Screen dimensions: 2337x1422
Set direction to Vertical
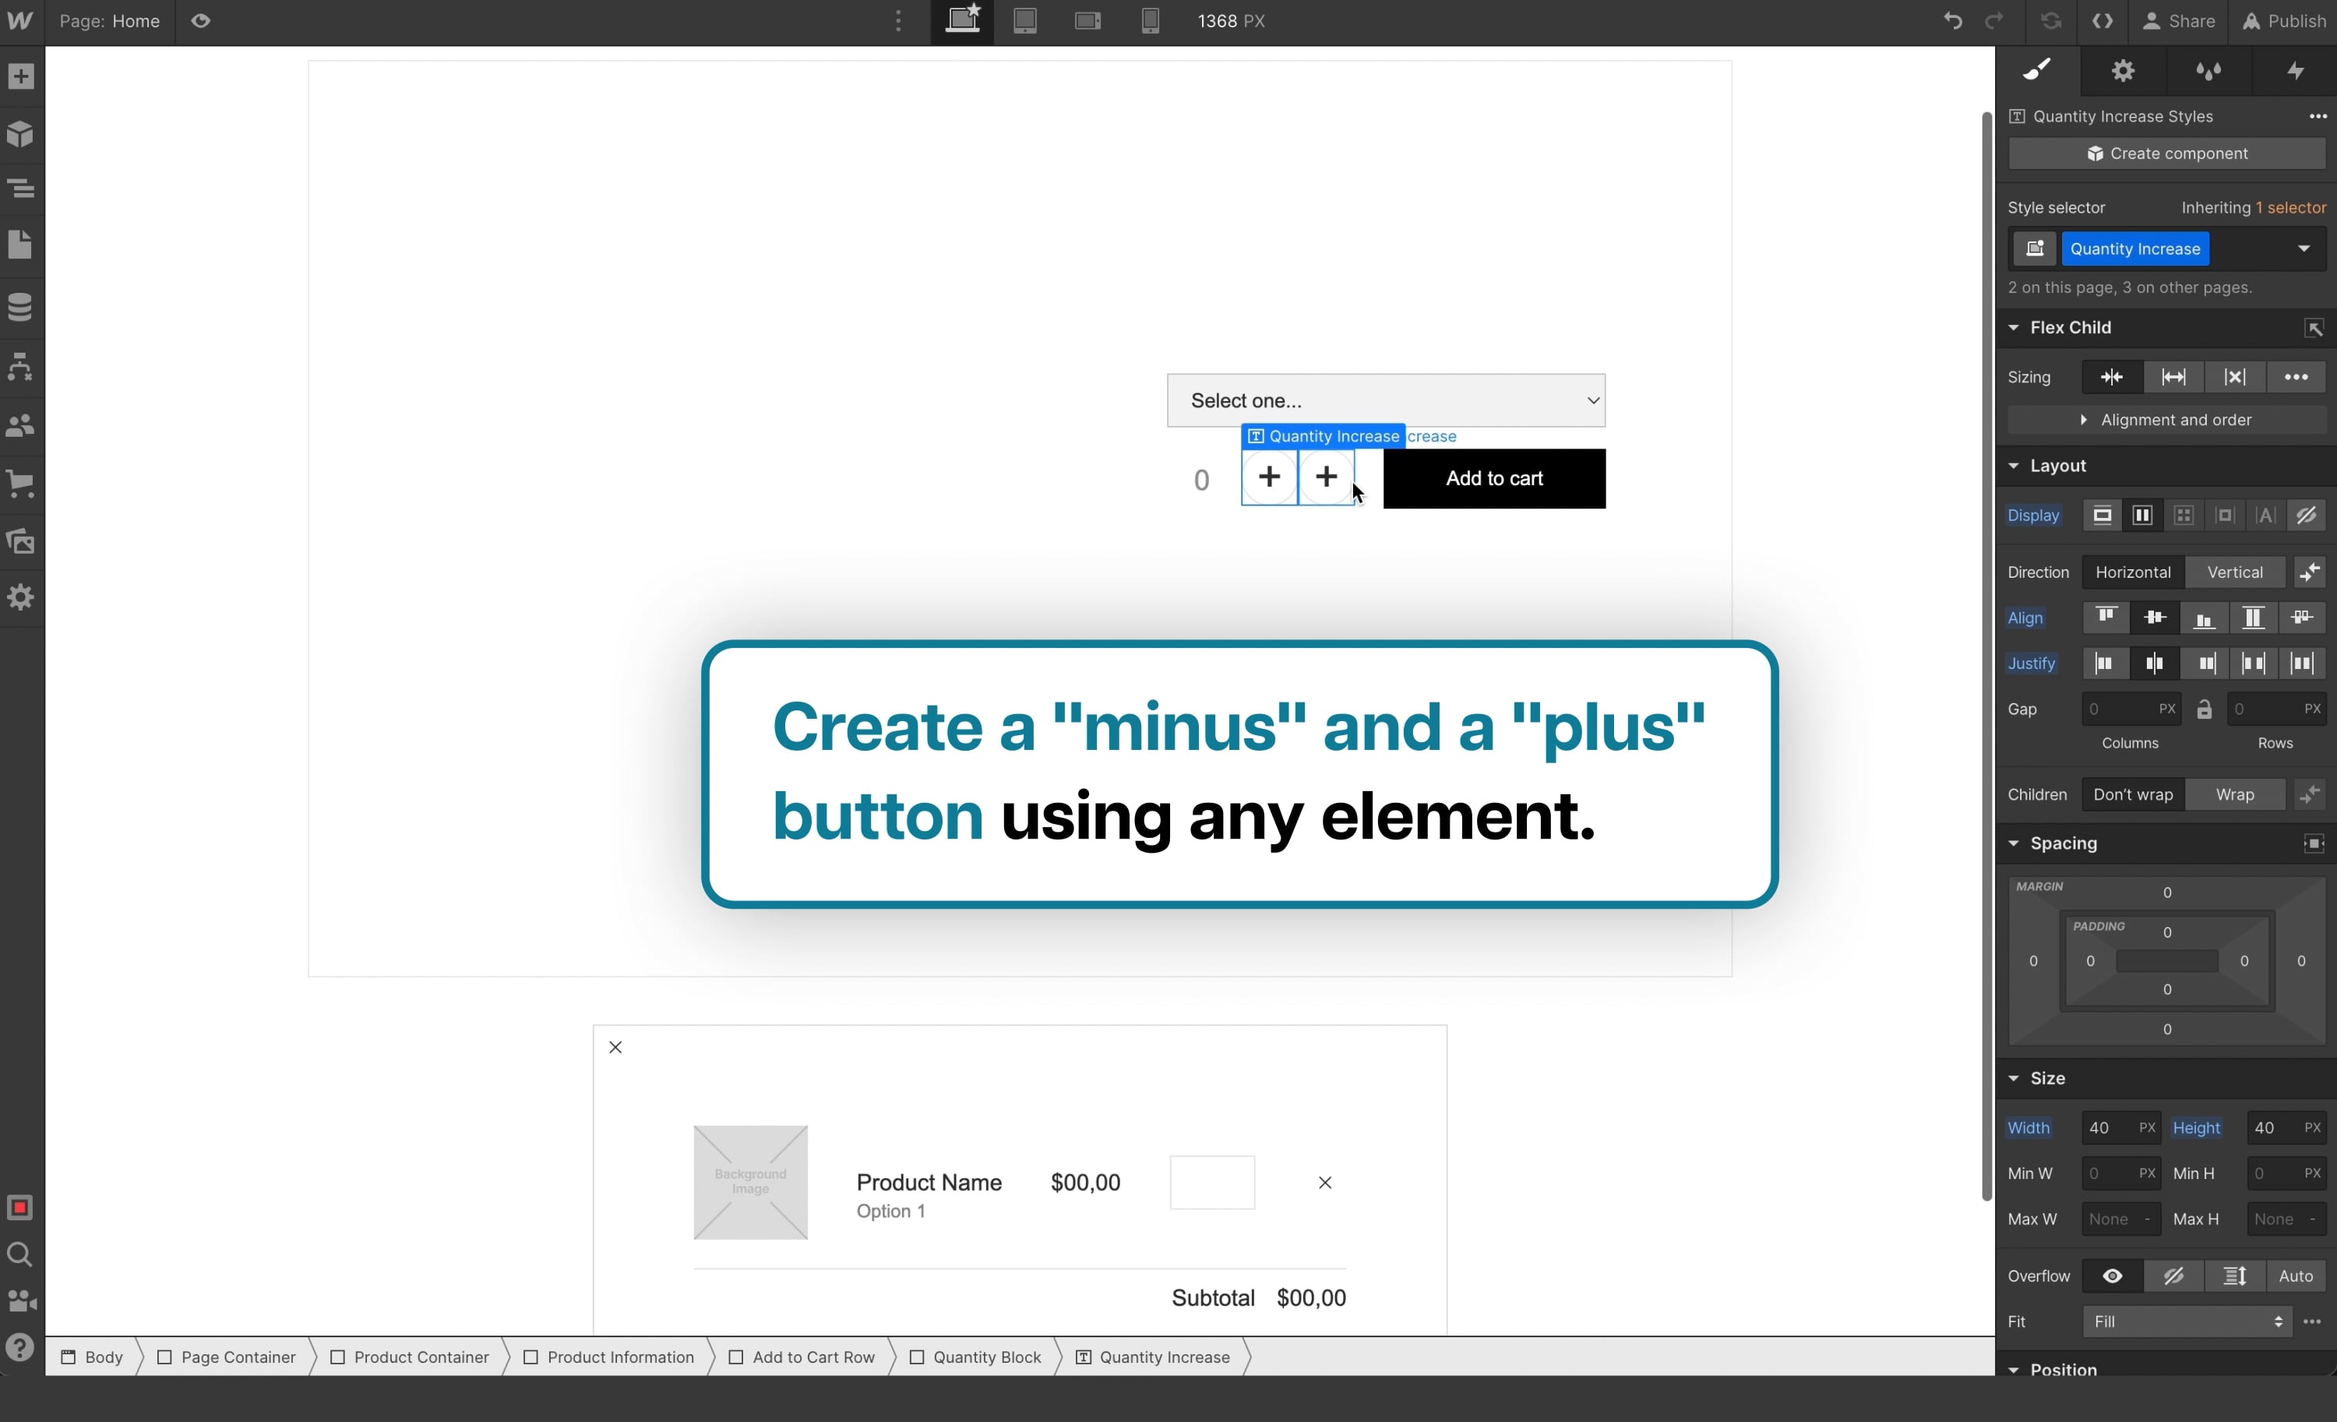2235,572
